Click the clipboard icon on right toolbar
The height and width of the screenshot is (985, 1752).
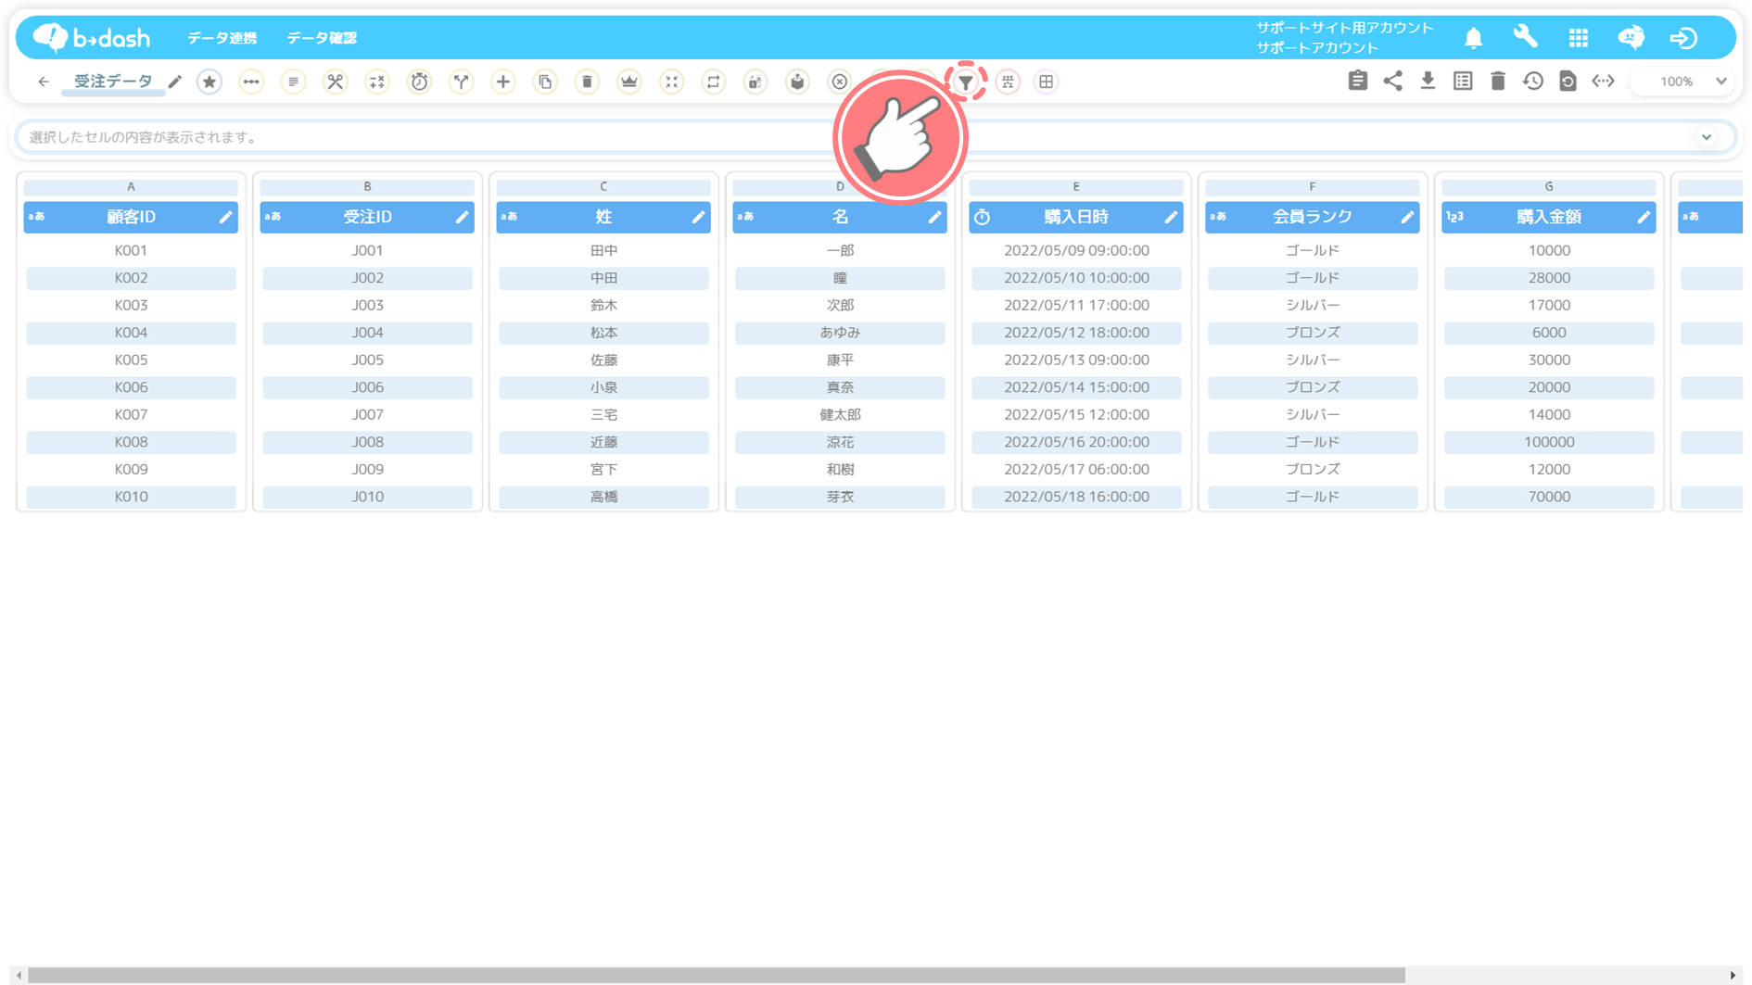tap(1357, 81)
